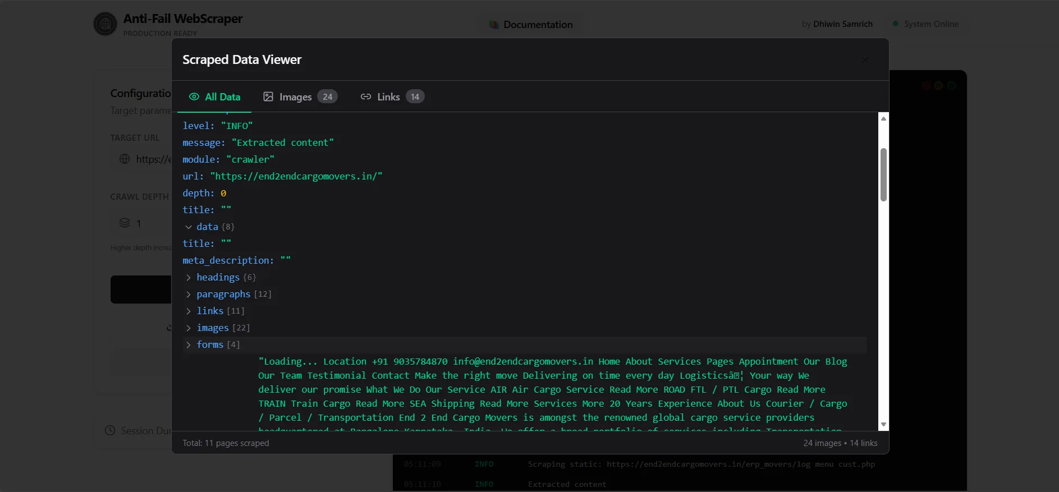Click the Dhiwin Samrich author link
This screenshot has width=1059, height=492.
coord(842,24)
